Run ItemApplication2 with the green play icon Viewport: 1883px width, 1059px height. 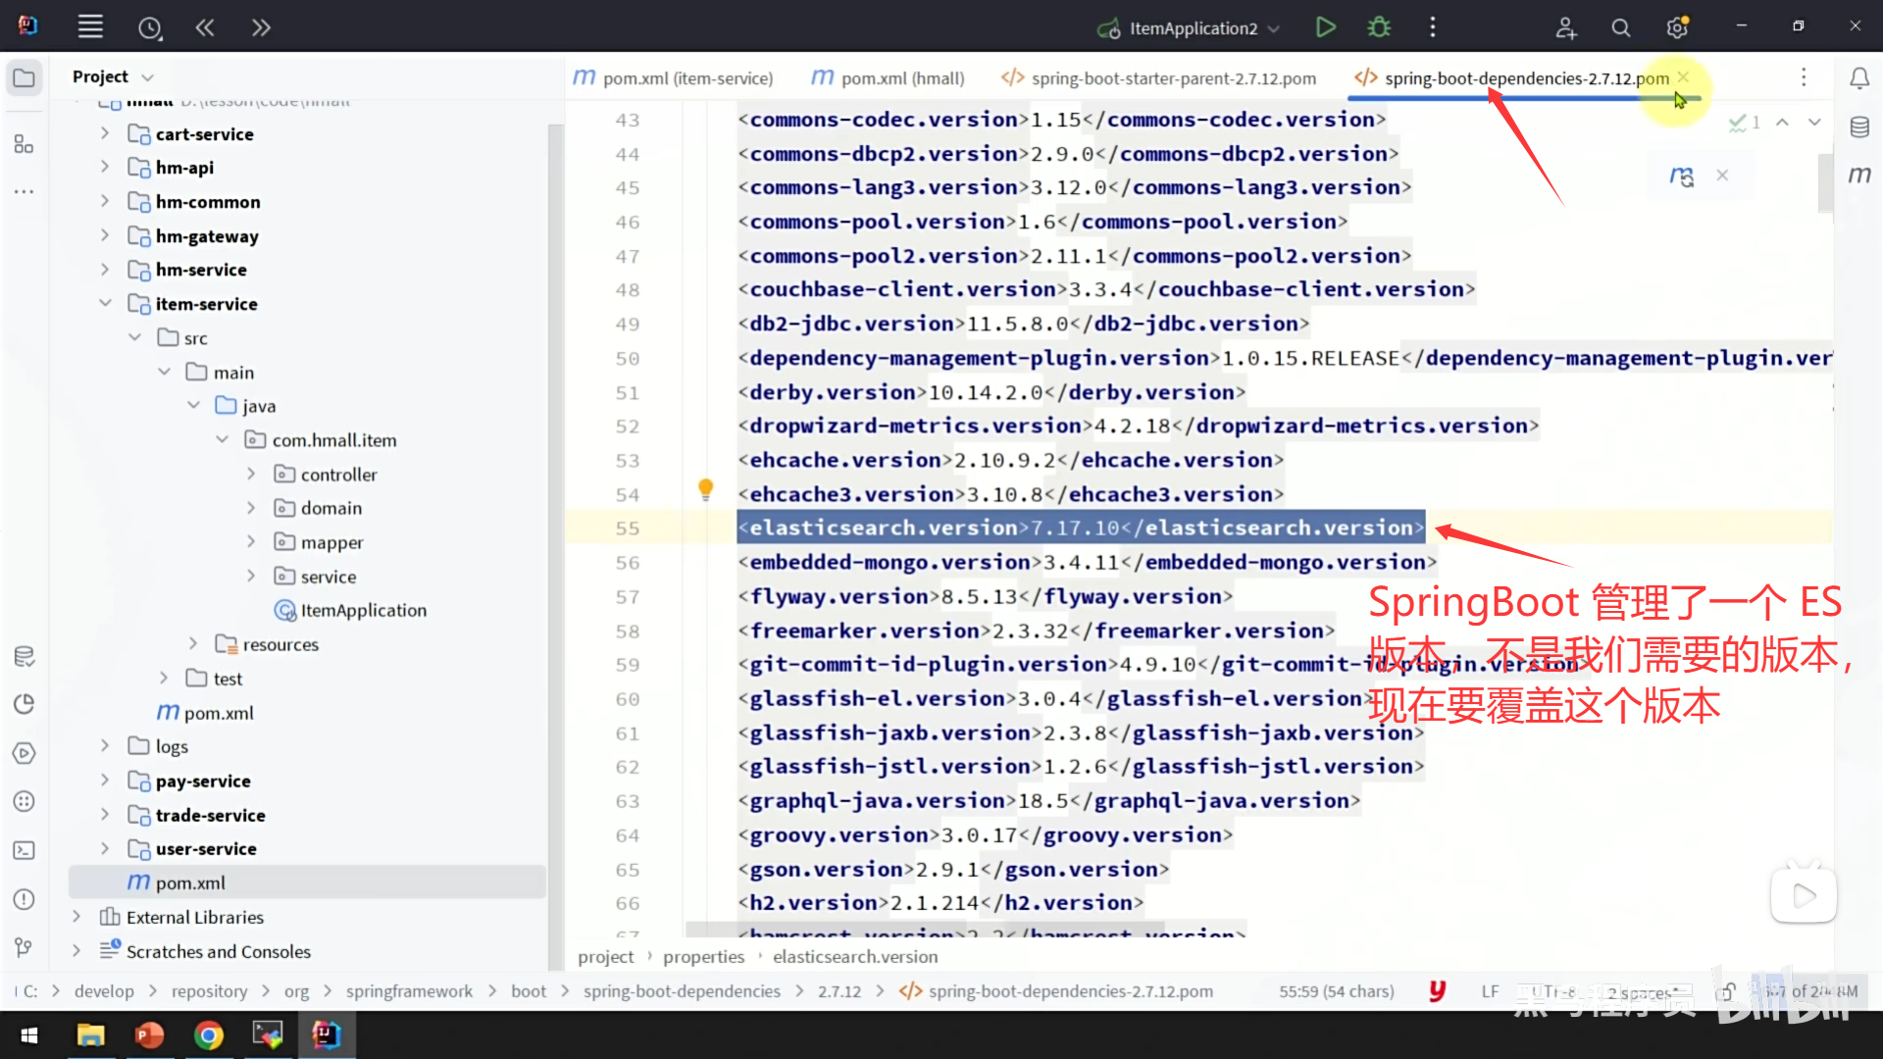pos(1325,27)
